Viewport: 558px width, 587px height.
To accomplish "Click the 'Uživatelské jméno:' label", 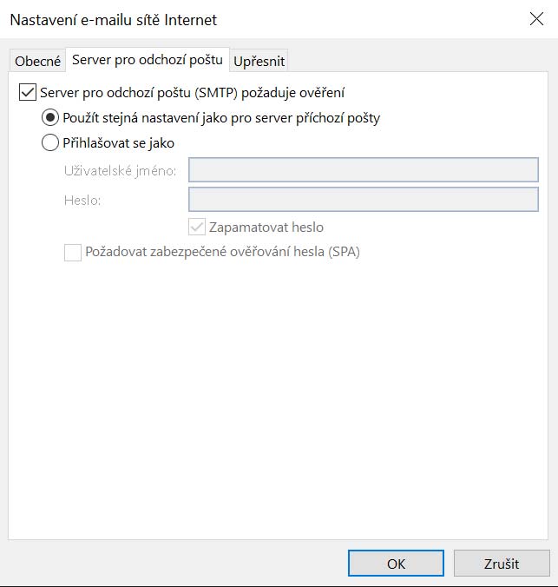I will [120, 171].
